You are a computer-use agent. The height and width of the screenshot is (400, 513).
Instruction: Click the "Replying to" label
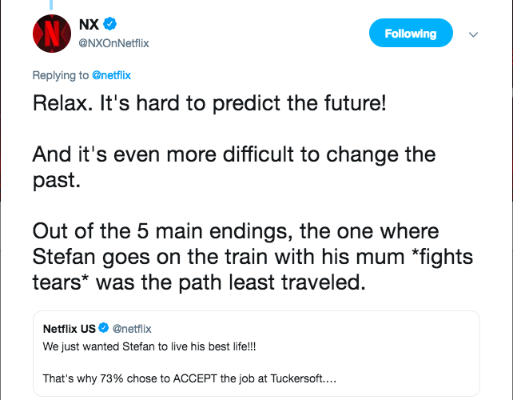pyautogui.click(x=61, y=75)
